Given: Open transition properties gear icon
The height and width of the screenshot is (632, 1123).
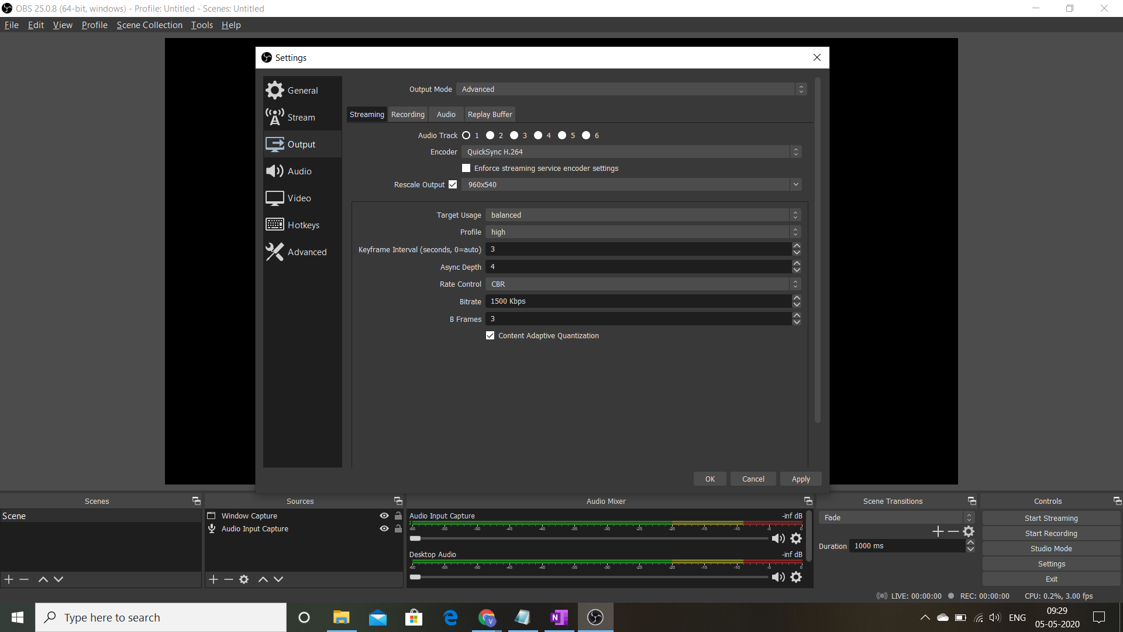Looking at the screenshot, I should (x=969, y=531).
